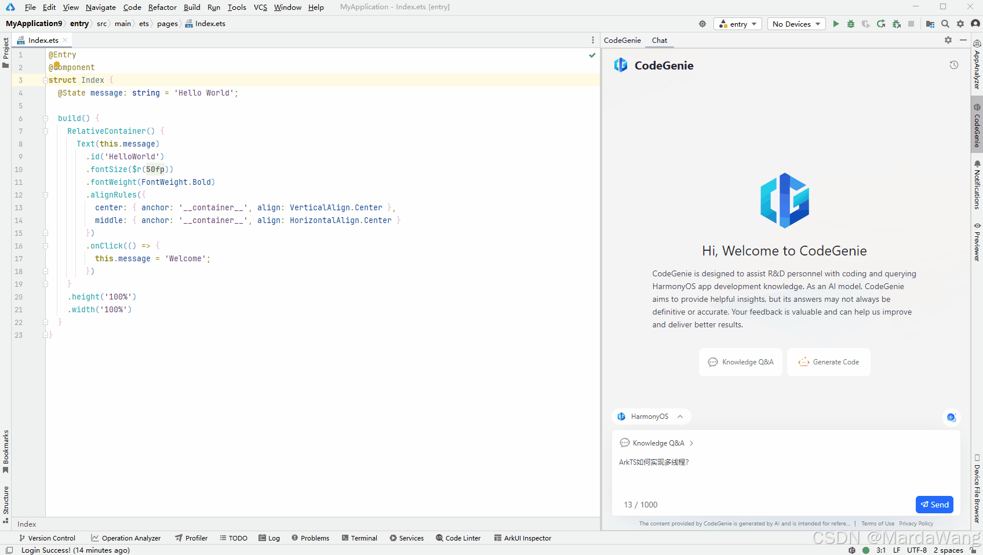Screen dimensions: 983x555
Task: Click 2 spaces indent in status bar
Action: [948, 550]
